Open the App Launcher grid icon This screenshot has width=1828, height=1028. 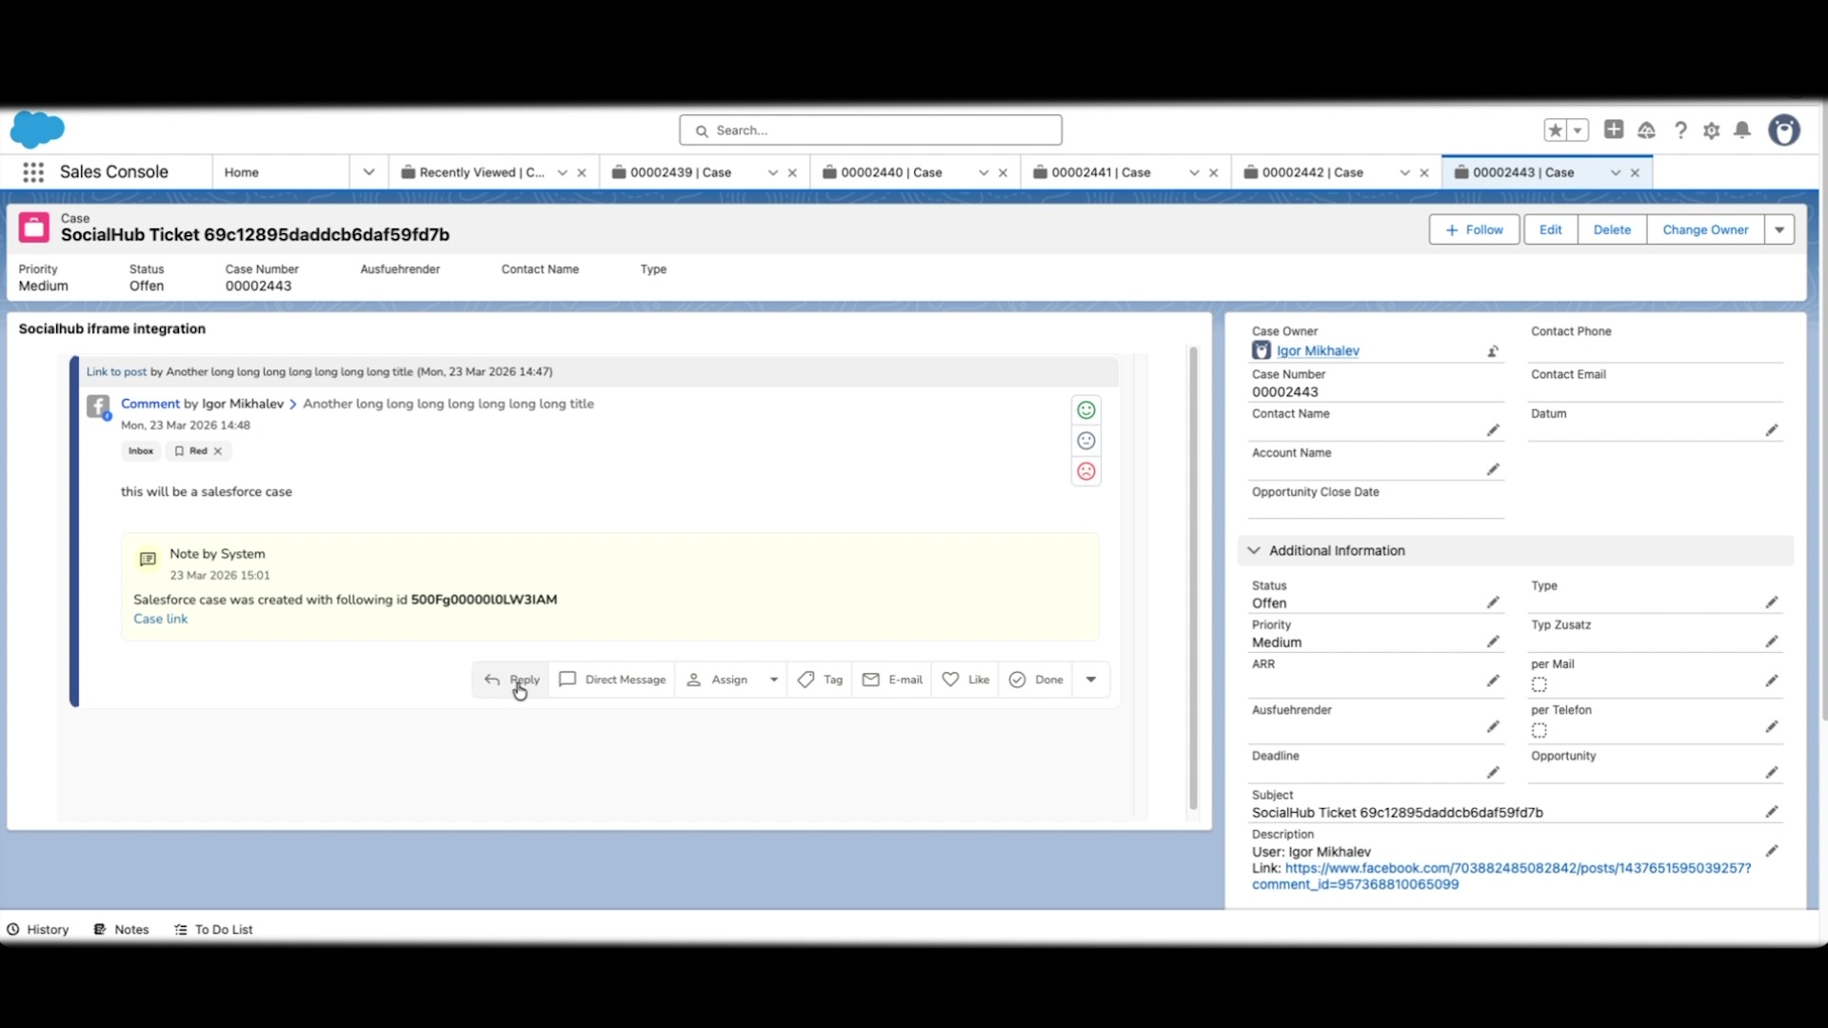(x=33, y=172)
